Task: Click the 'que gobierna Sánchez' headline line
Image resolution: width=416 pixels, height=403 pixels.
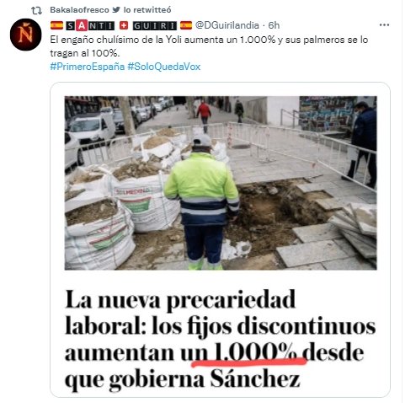Action: (x=183, y=379)
